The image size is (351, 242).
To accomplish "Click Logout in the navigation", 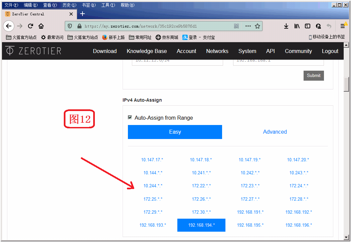I will coord(330,51).
